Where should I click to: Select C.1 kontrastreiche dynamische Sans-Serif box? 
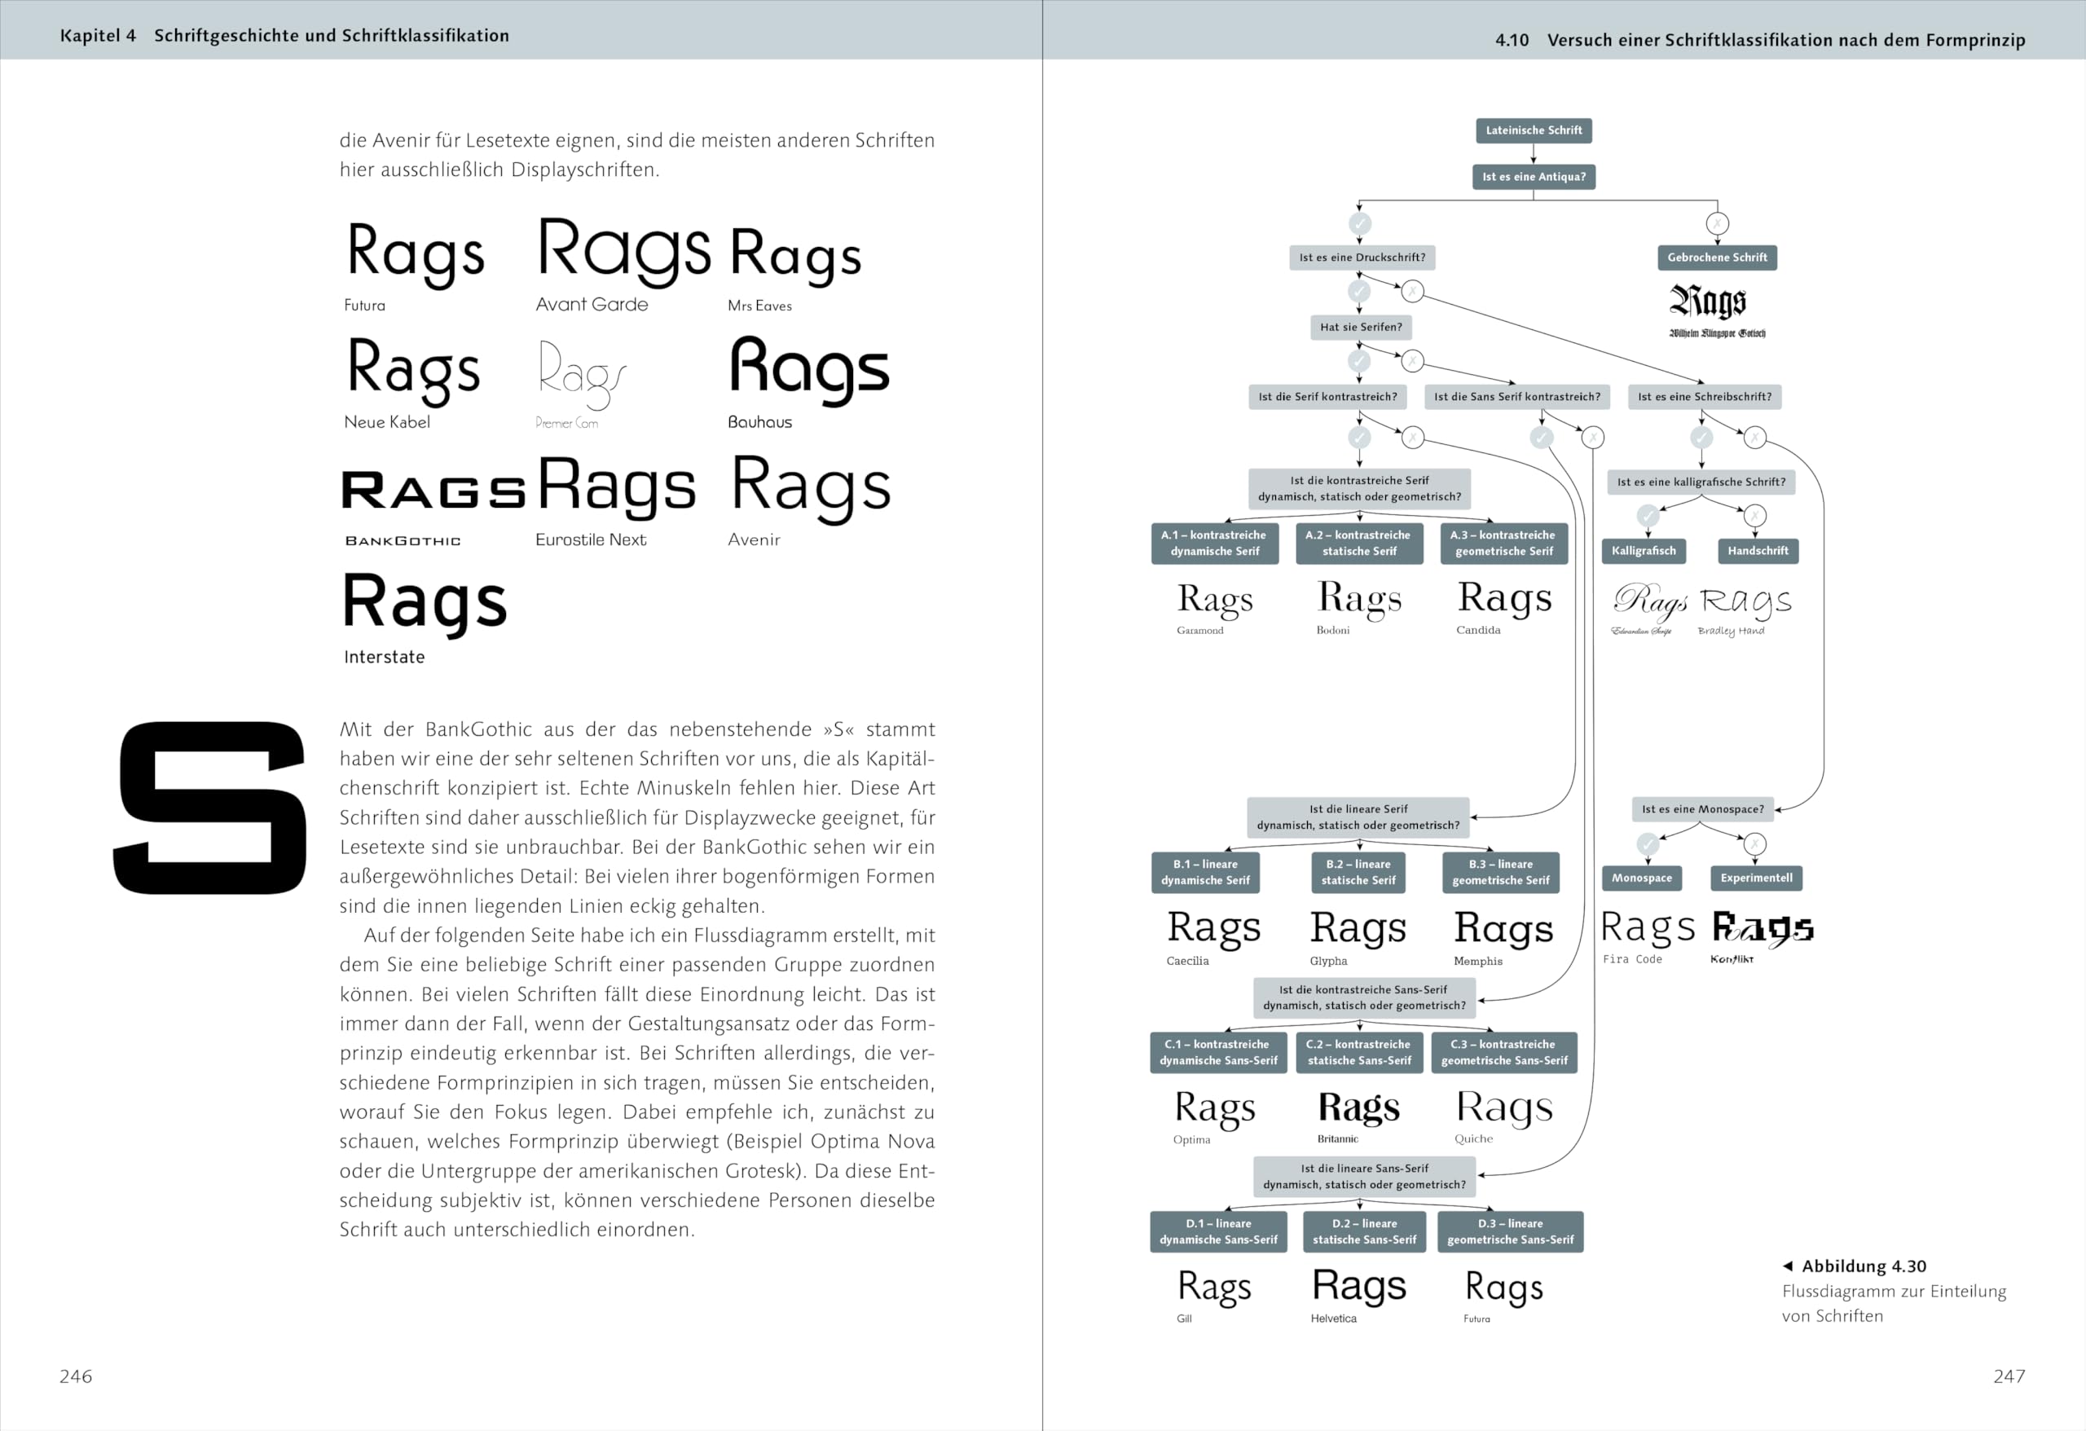(1218, 1052)
